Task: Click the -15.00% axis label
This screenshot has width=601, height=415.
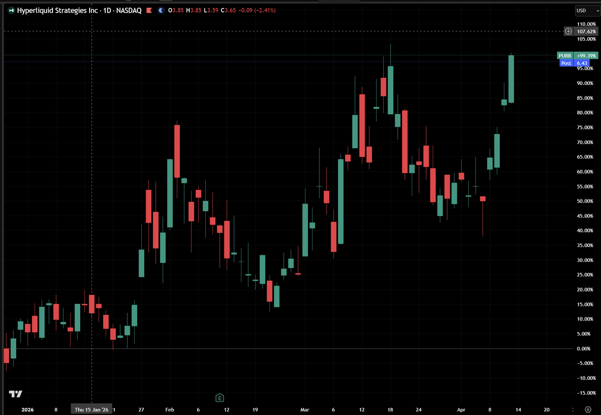Action: point(585,393)
